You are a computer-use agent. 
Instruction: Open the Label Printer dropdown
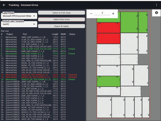tap(19, 16)
